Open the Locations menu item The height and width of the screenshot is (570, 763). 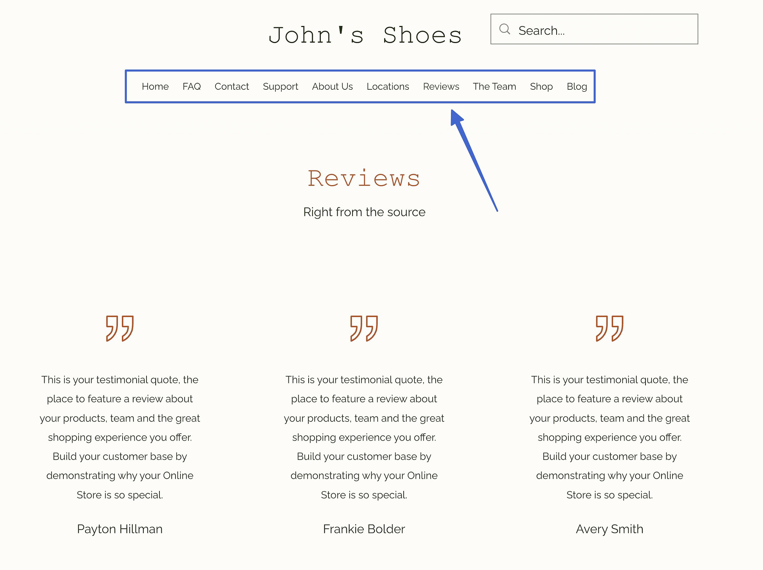[388, 86]
